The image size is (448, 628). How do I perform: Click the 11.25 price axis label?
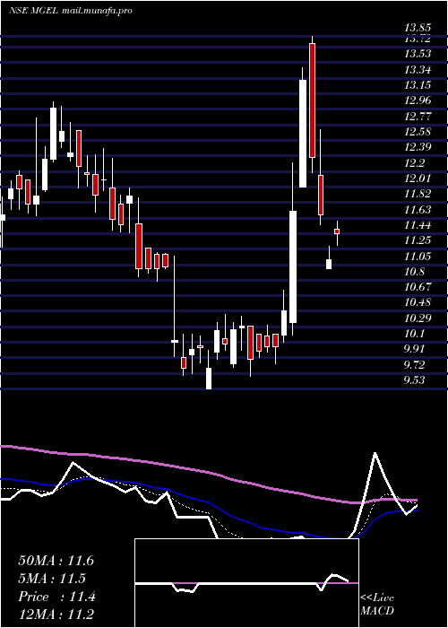pos(418,240)
